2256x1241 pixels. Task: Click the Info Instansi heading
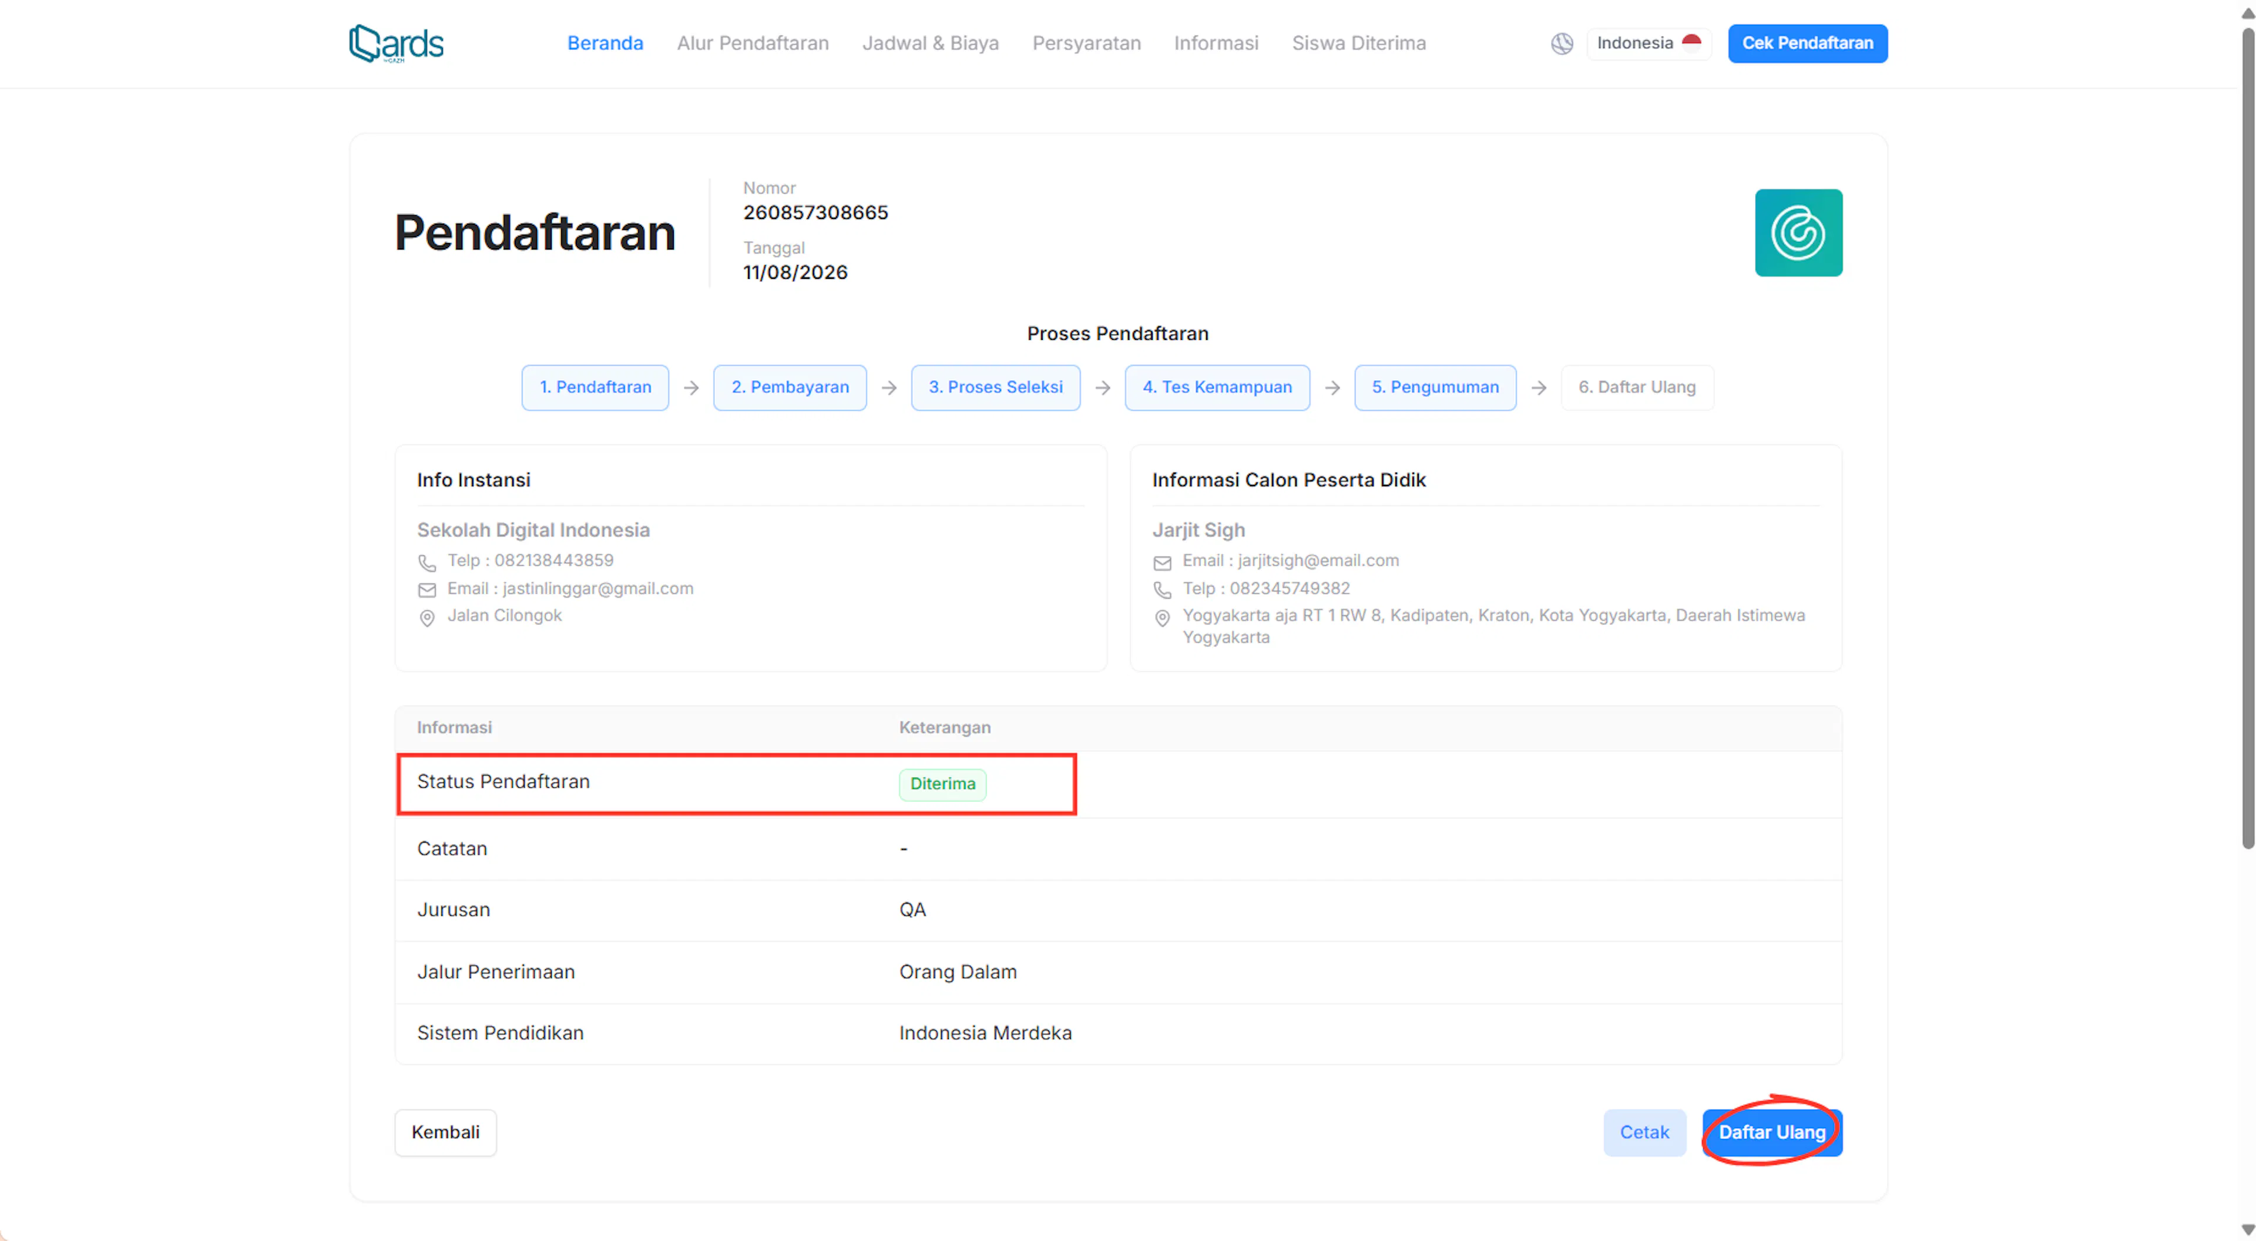pyautogui.click(x=473, y=480)
